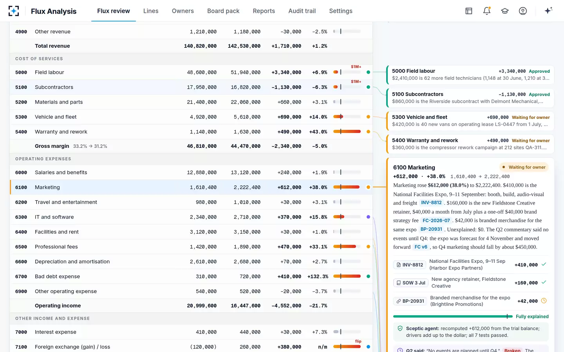Open the 5400 Warranty and rework card
Viewport: 564px width, 352px height.
tap(470, 144)
